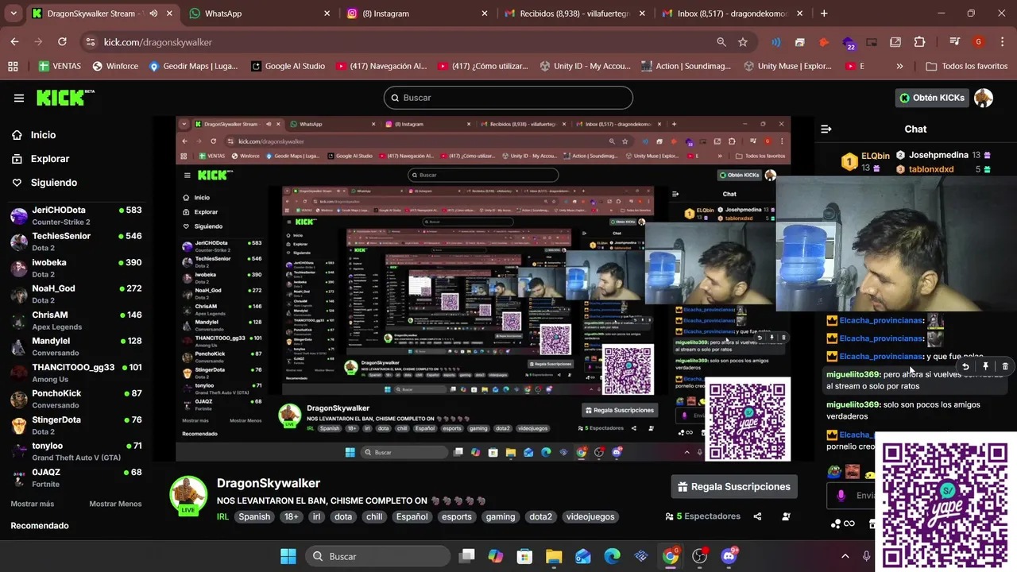Click the reply arrow icon on chat message
This screenshot has height=572, width=1017.
point(965,366)
